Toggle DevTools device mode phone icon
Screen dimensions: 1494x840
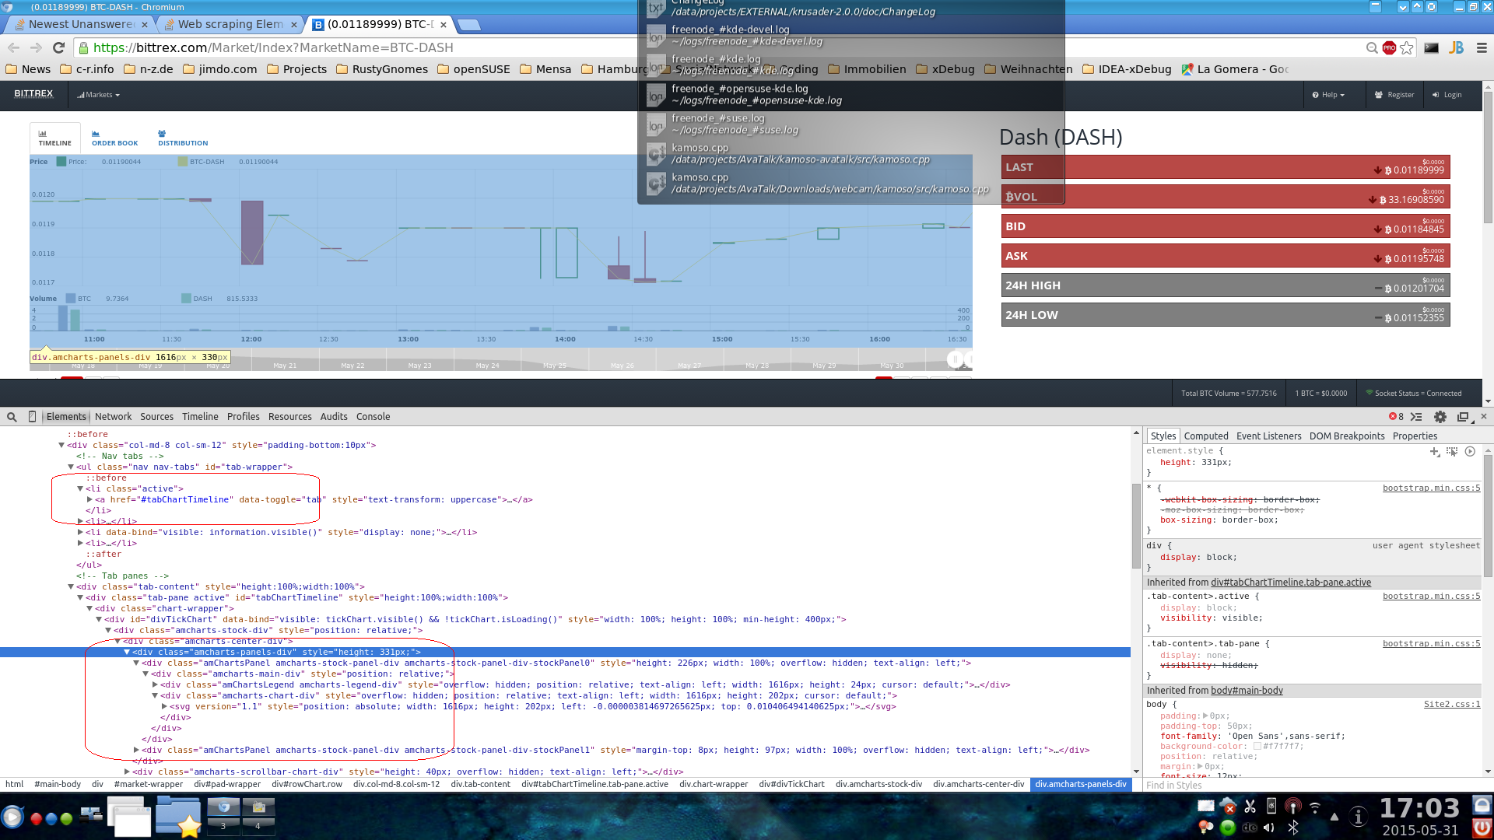point(32,417)
